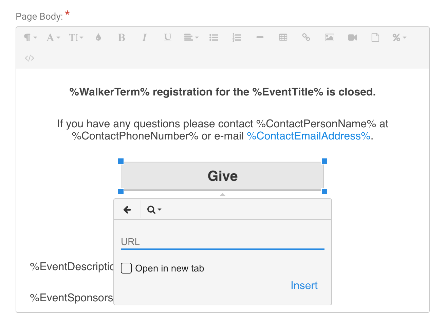The image size is (446, 327).
Task: Insert an image
Action: (329, 38)
